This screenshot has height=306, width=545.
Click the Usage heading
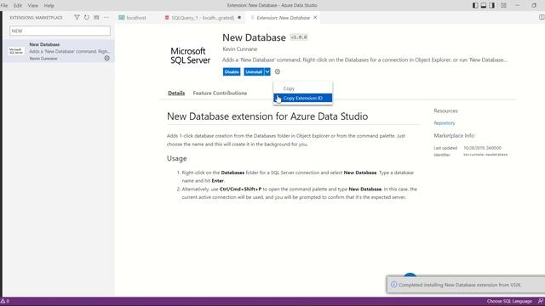coord(176,159)
